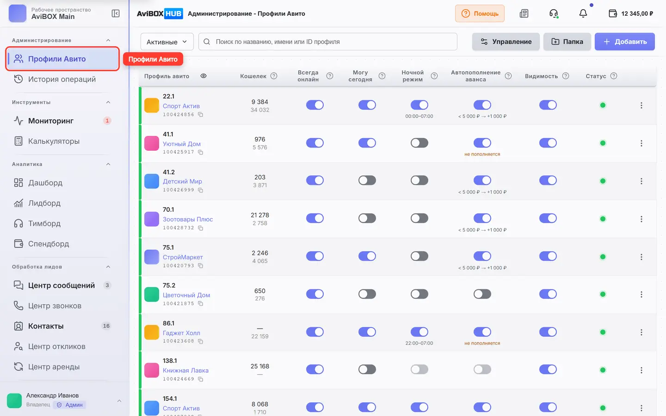666x416 pixels.
Task: Collapse the Аналитика section
Action: click(x=108, y=164)
